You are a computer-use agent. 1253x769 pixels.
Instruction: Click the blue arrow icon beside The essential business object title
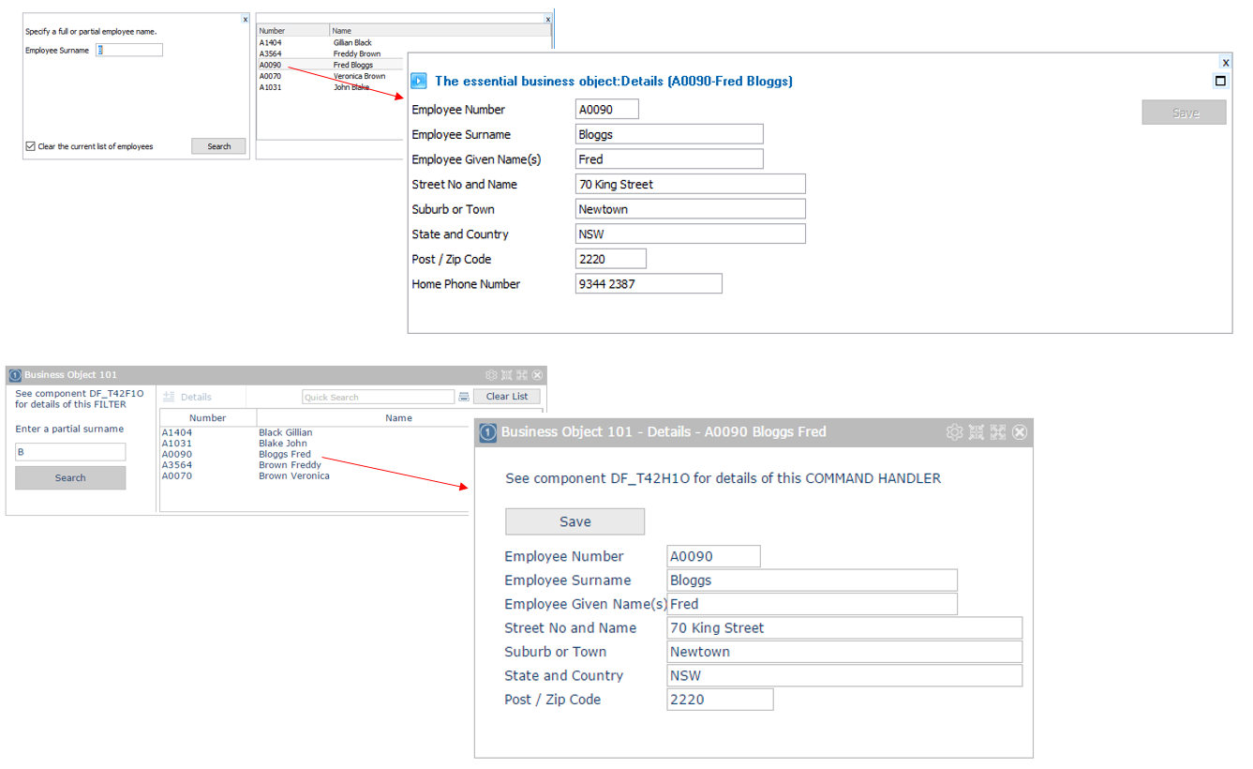(419, 82)
